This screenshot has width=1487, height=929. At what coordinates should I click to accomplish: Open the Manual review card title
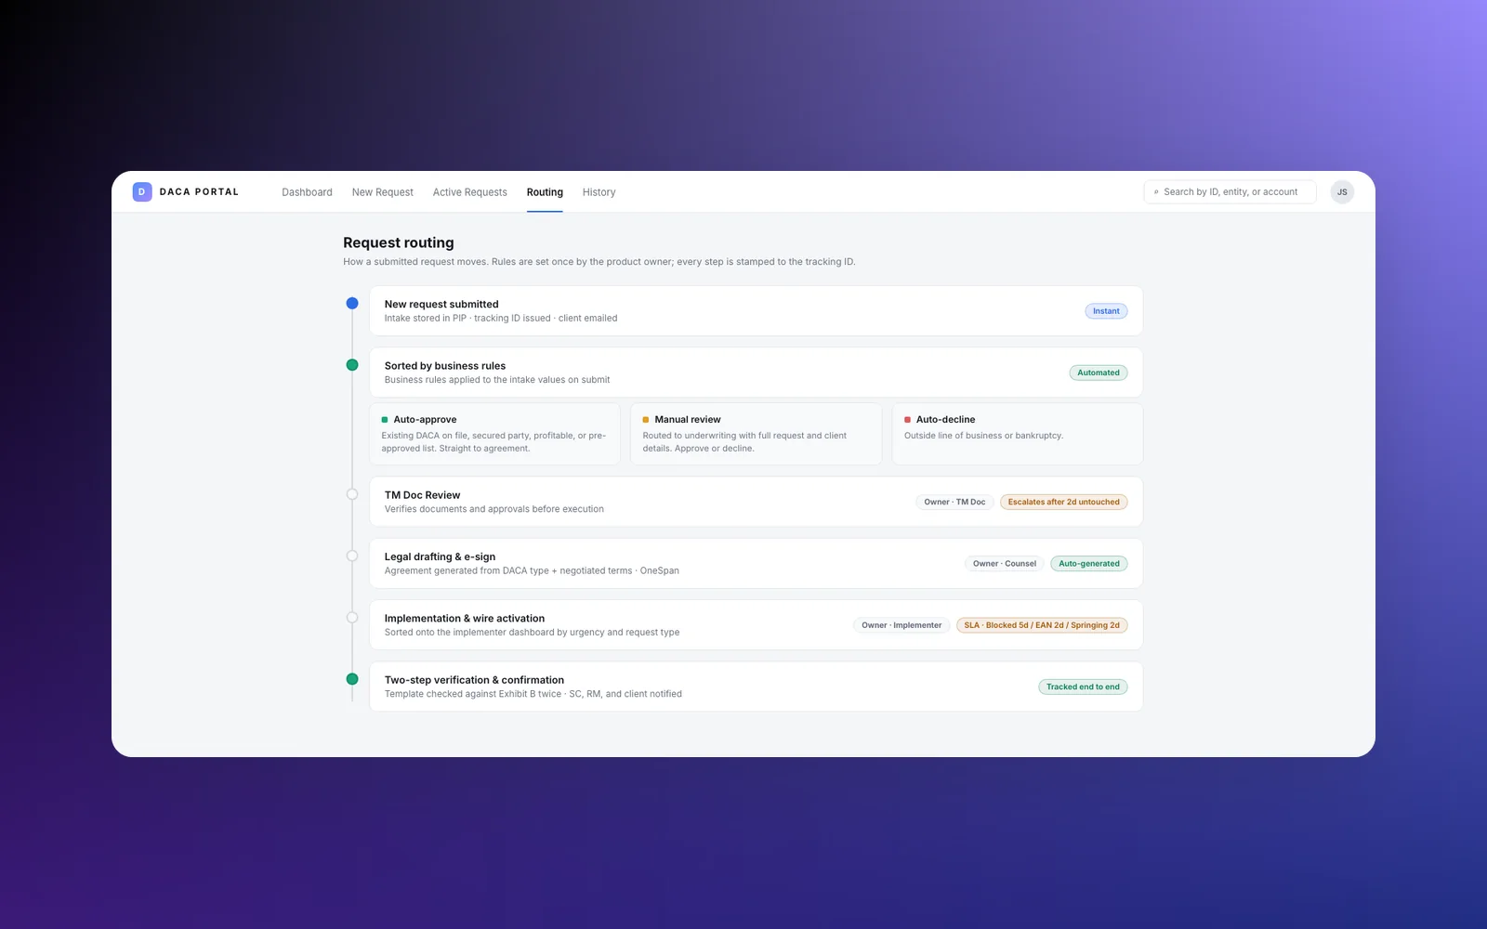coord(688,420)
